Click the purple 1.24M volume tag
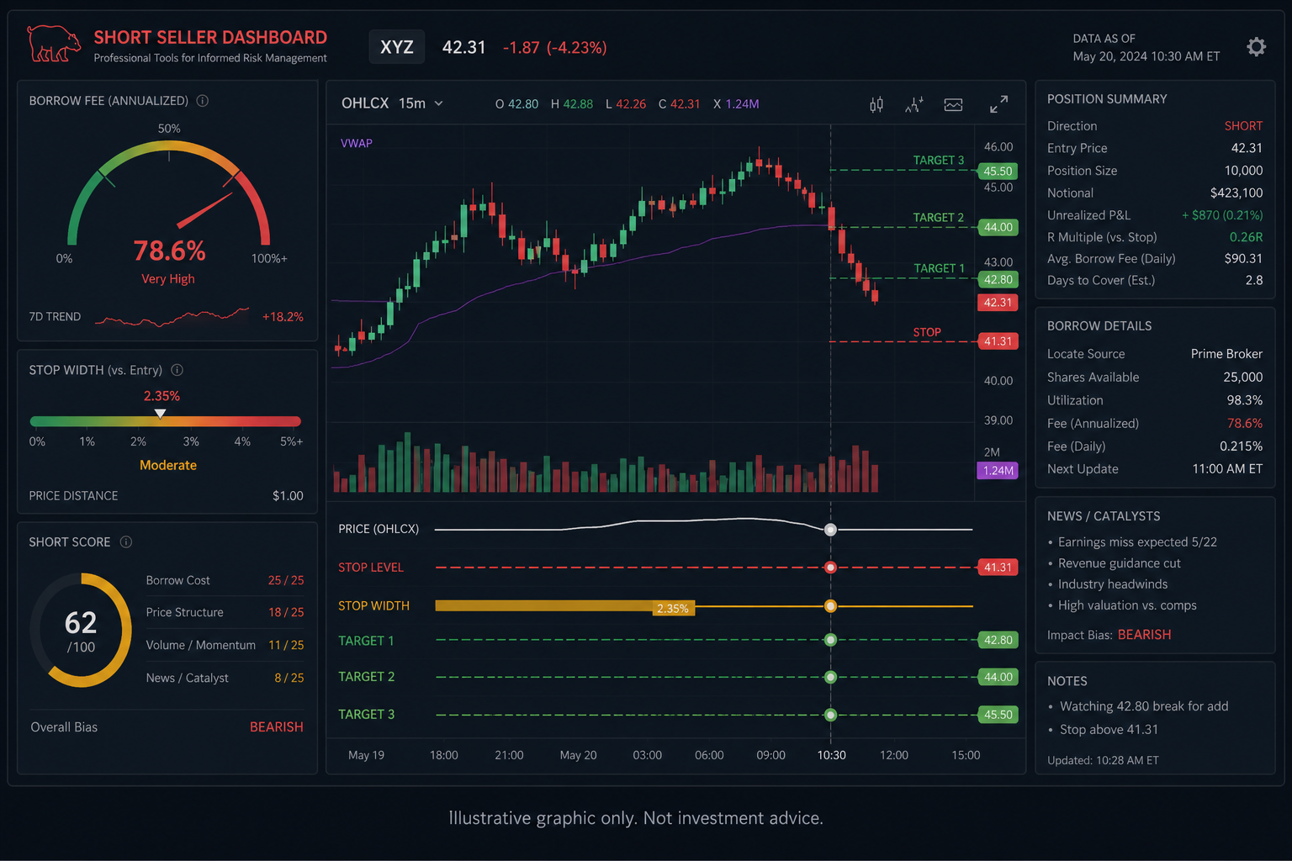The image size is (1292, 861). (998, 470)
